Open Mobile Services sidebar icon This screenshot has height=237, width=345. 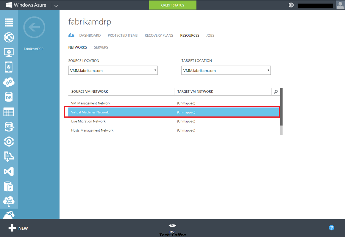tap(9, 67)
